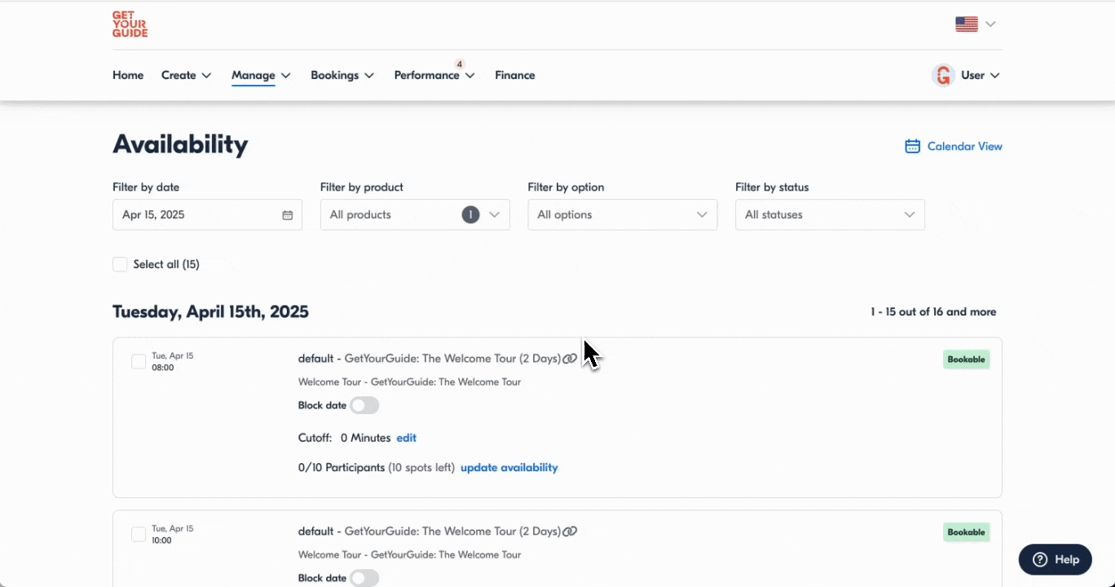1115x587 pixels.
Task: Open the Create menu
Action: pos(186,75)
